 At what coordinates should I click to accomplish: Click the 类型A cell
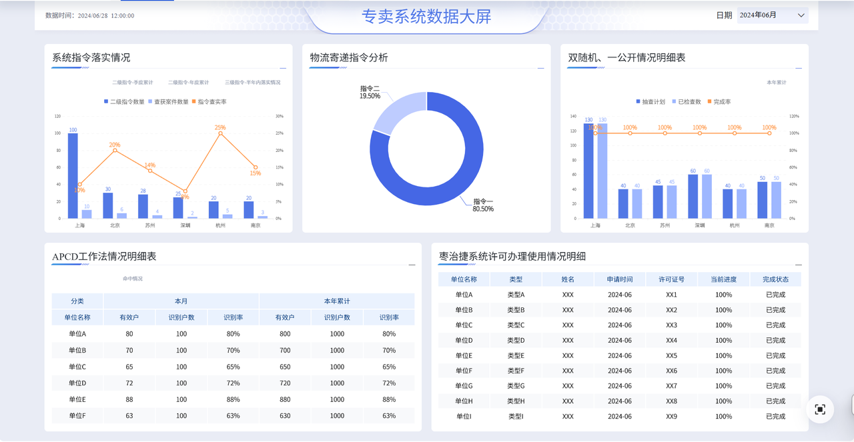[x=516, y=295]
